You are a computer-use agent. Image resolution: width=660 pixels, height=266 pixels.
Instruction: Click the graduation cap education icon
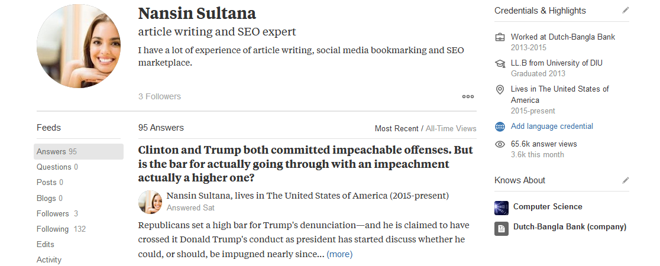[500, 63]
